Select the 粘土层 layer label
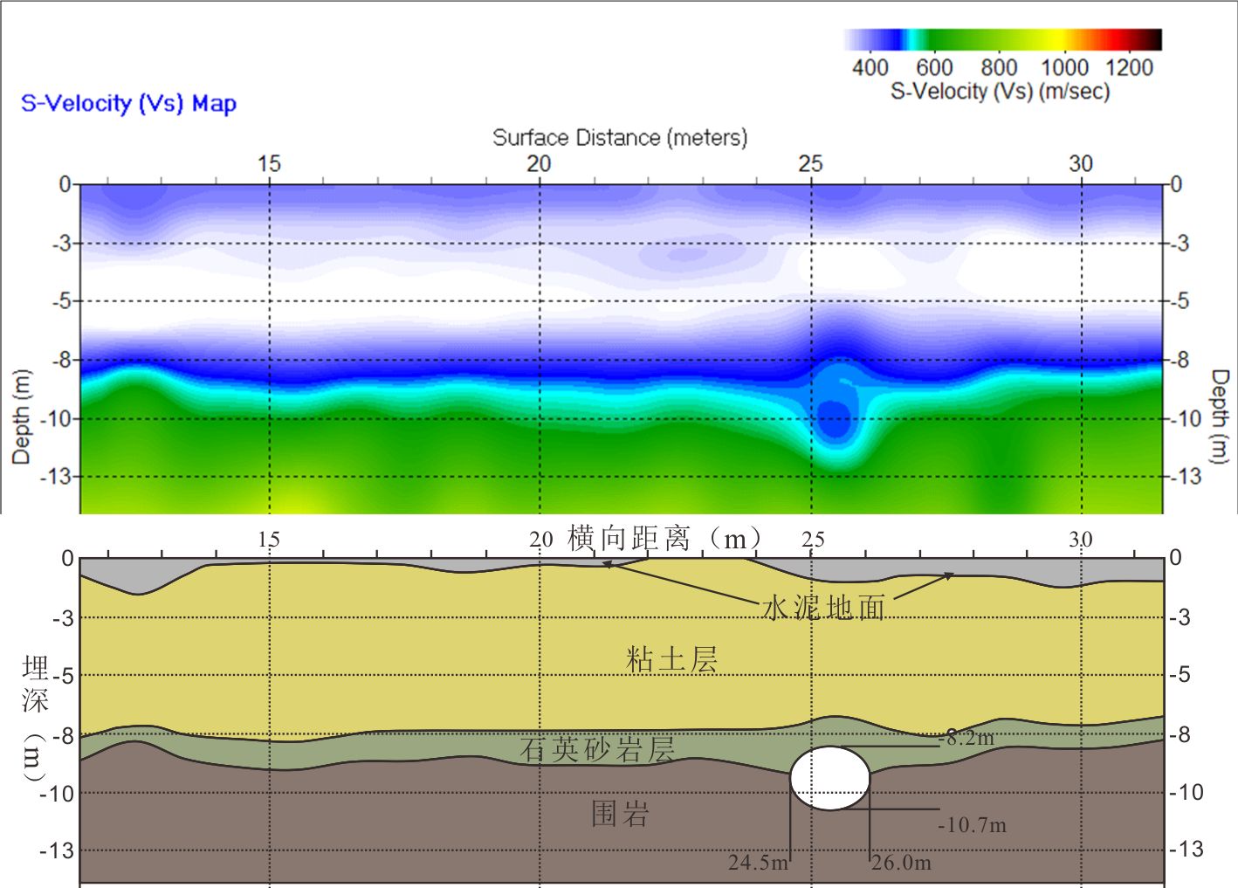Screen dimensions: 1238x888 pyautogui.click(x=671, y=659)
